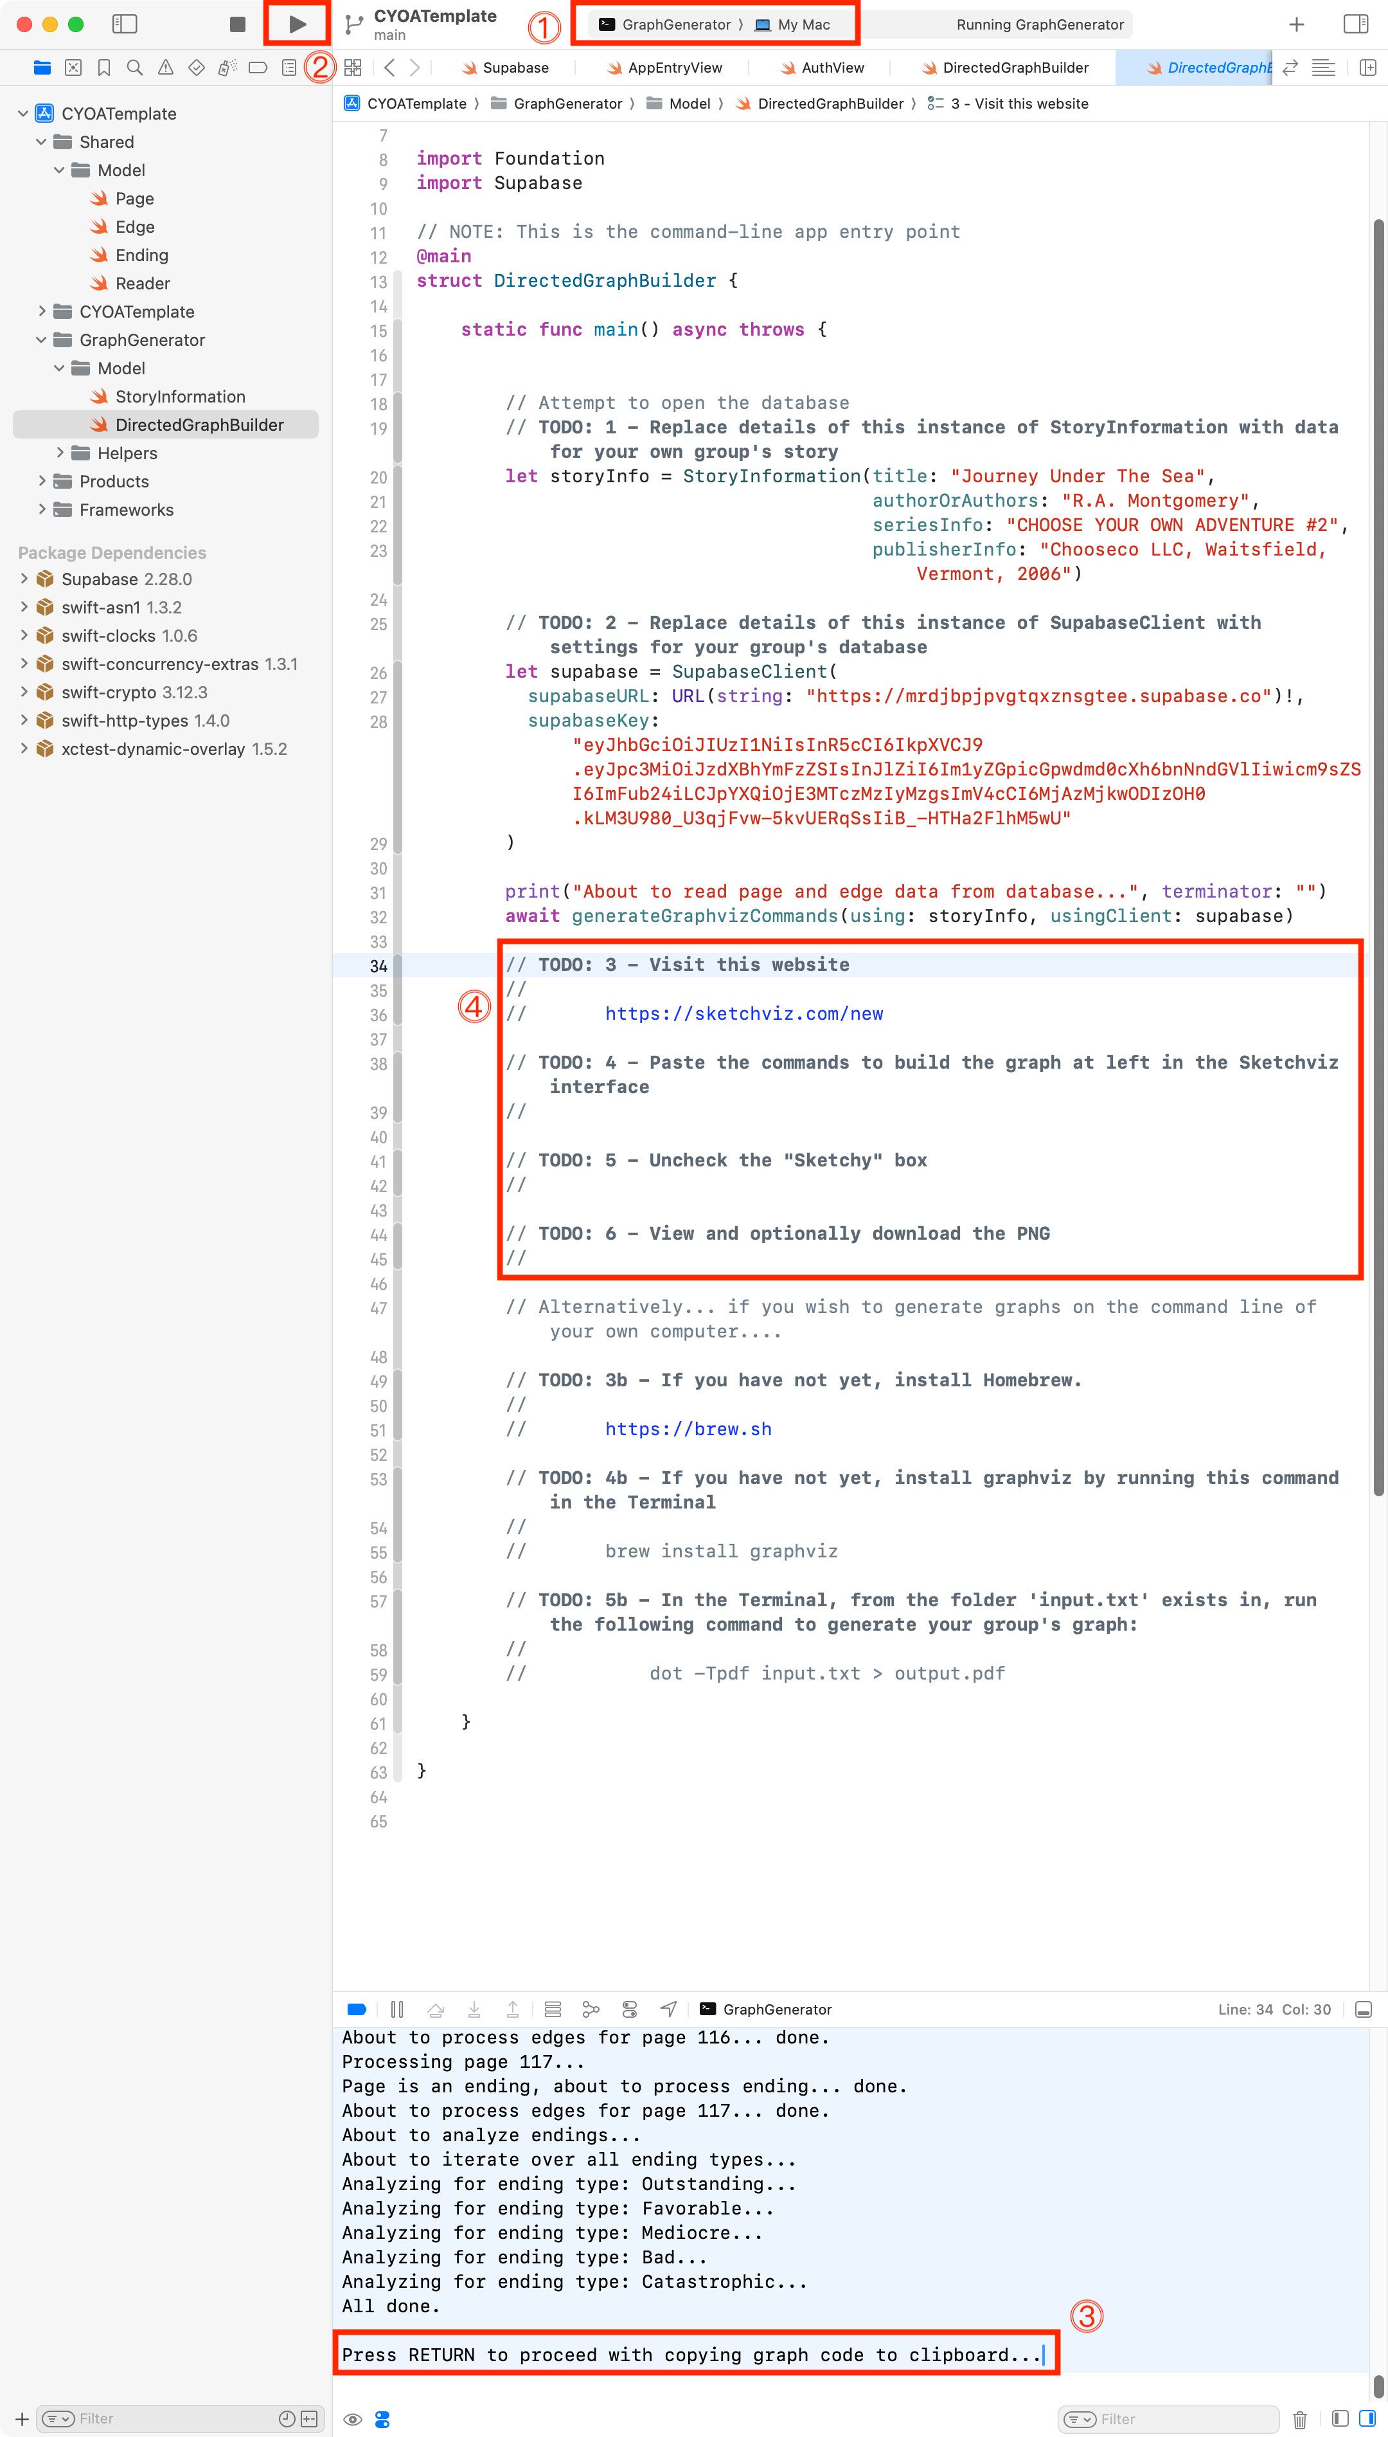Click the Run (play) button
The width and height of the screenshot is (1388, 2437).
coord(298,24)
